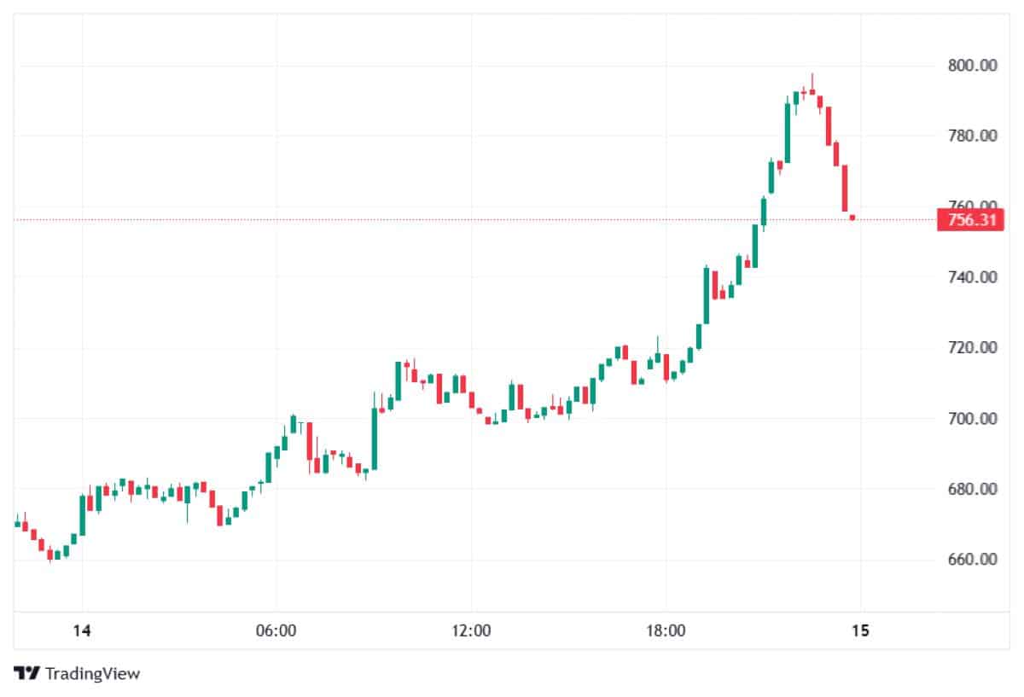Click the lowest candle near 660
Viewport: 1024px width, 697px height.
pyautogui.click(x=50, y=555)
